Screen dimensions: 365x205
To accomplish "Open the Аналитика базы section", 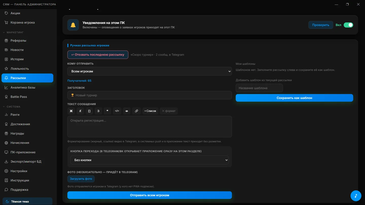I will (x=27, y=87).
